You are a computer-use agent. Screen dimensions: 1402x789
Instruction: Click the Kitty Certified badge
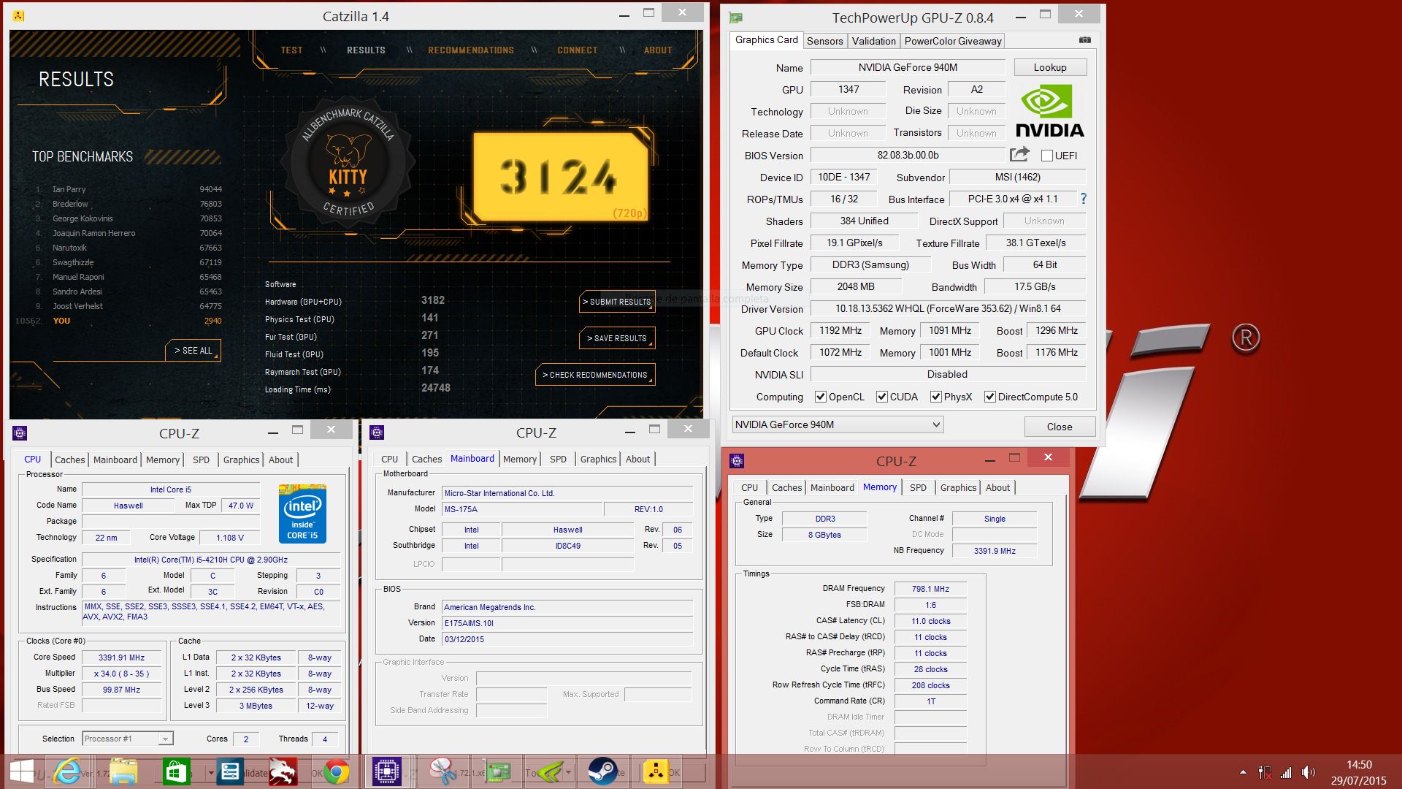coord(348,163)
